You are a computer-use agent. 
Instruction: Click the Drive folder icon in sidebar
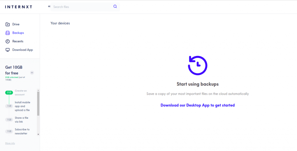pos(8,24)
